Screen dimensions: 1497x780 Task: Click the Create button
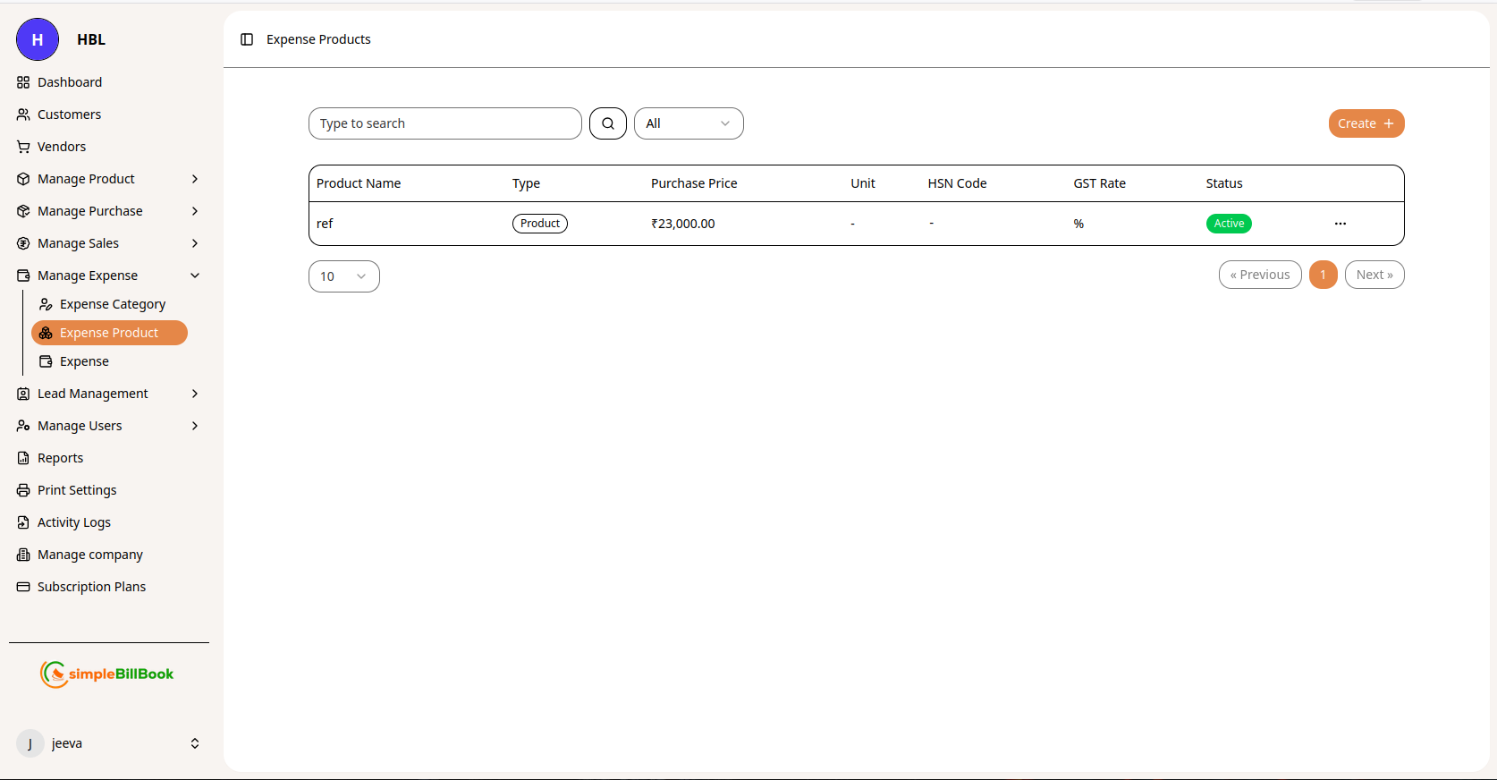(1366, 123)
